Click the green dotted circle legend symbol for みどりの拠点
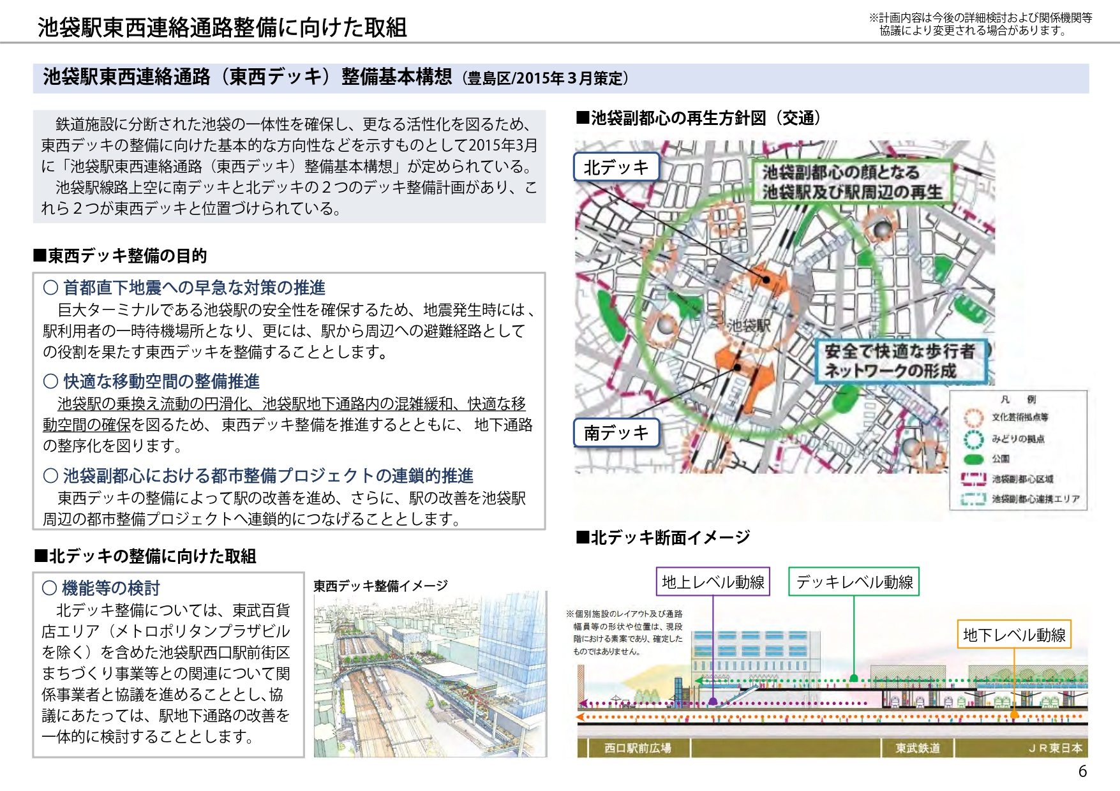The height and width of the screenshot is (791, 1120). pos(973,439)
